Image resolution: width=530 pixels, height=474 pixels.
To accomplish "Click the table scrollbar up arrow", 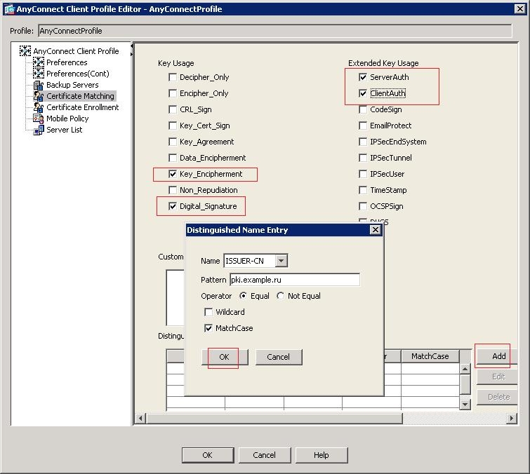I will click(465, 369).
